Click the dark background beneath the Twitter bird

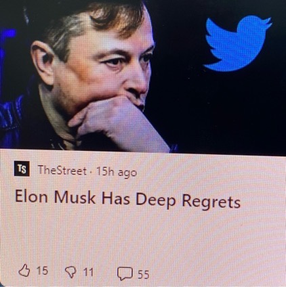(x=226, y=113)
